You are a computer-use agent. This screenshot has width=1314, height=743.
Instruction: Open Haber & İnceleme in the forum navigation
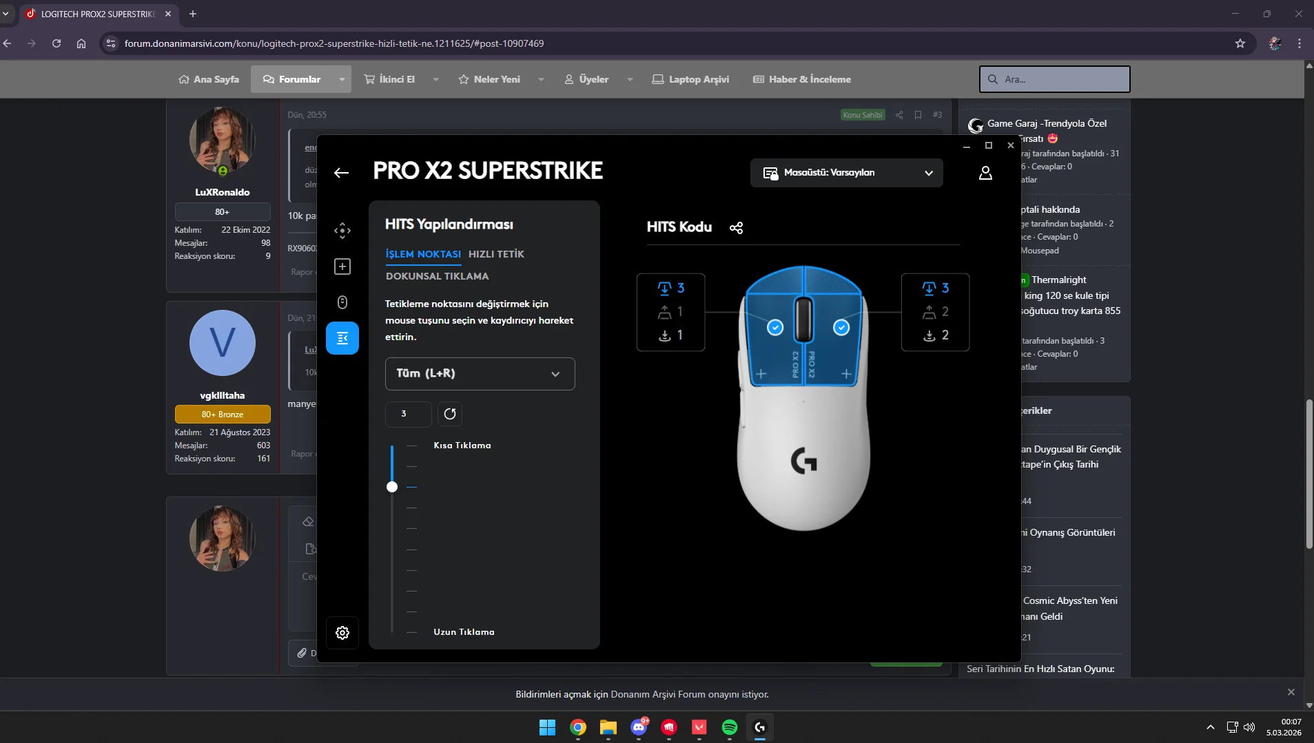tap(802, 79)
